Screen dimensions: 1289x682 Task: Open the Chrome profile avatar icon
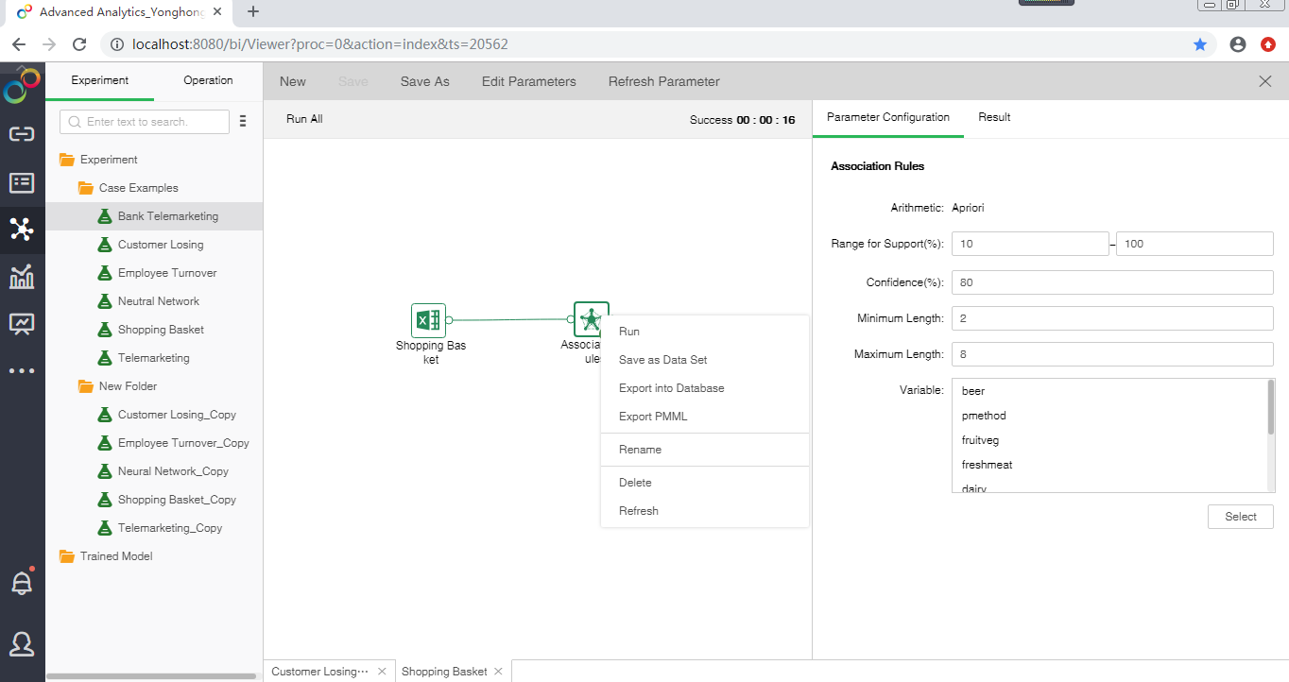(x=1238, y=44)
